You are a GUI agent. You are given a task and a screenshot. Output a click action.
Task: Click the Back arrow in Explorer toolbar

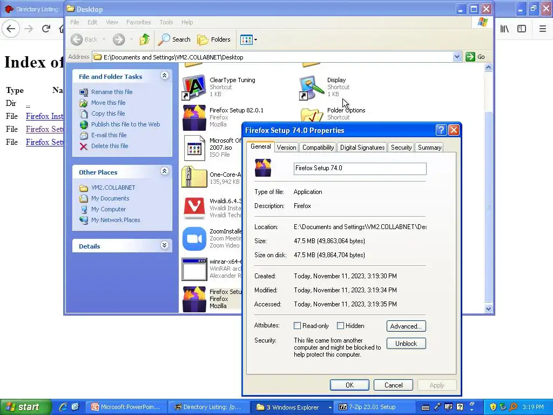[77, 39]
